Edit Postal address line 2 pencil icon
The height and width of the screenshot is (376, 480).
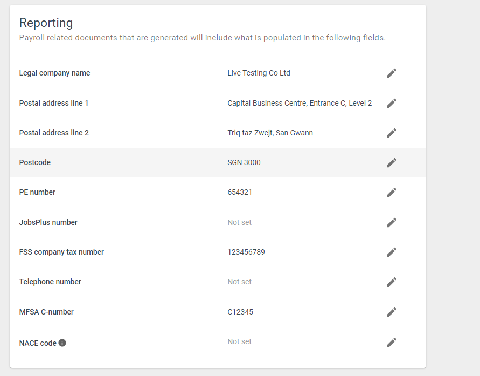[392, 133]
